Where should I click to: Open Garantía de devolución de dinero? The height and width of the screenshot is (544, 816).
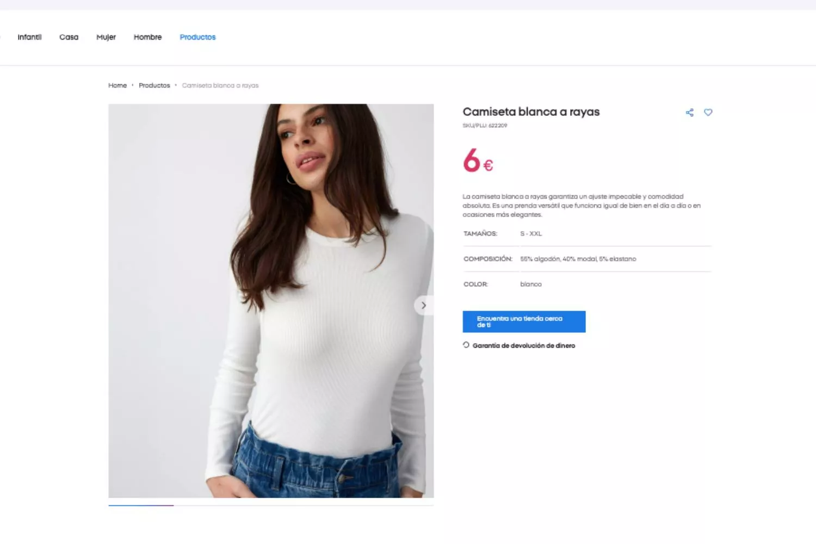tap(524, 345)
